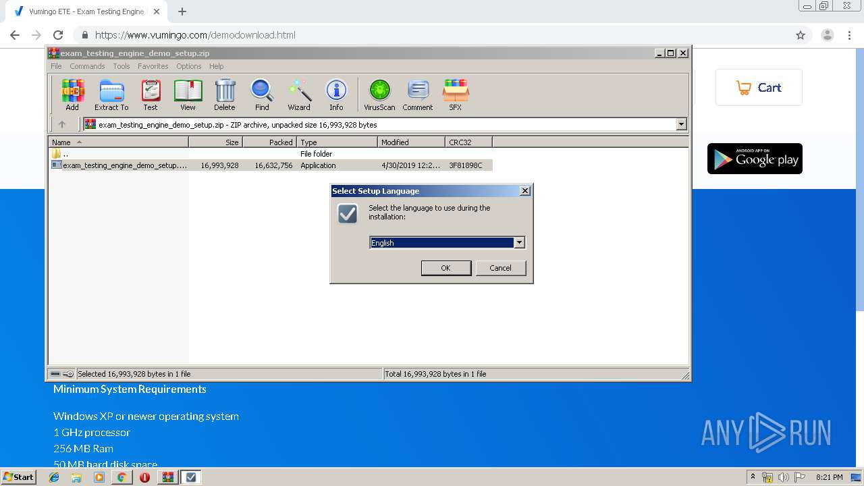This screenshot has width=864, height=486.
Task: Click the Google Play badge
Action: pos(755,159)
